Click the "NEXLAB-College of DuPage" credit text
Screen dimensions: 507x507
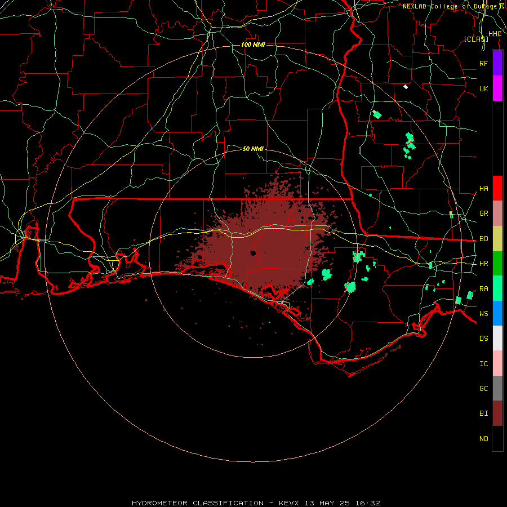450,6
